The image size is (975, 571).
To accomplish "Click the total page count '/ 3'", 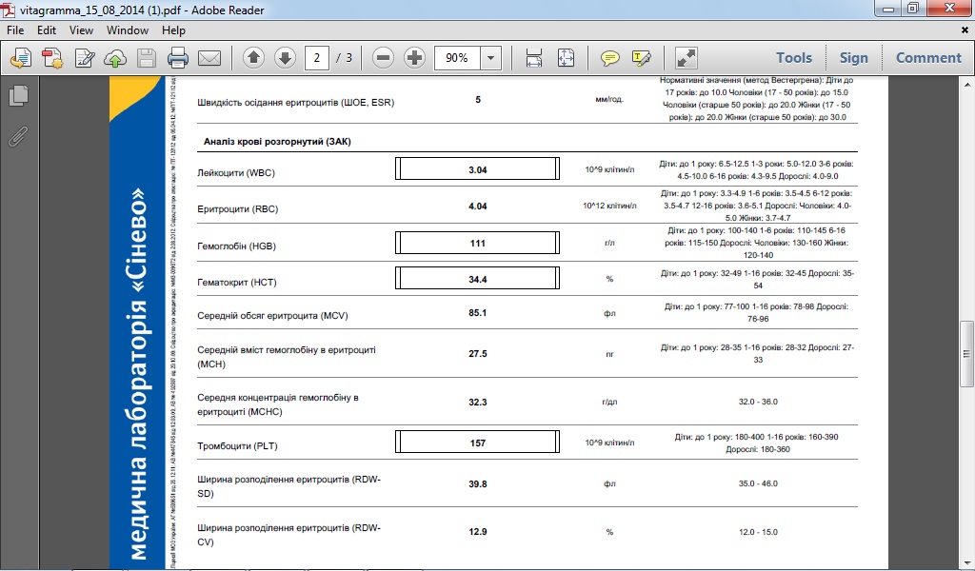I will [344, 58].
